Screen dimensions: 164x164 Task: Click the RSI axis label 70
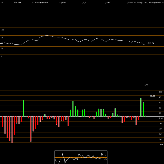(x=2, y=38)
